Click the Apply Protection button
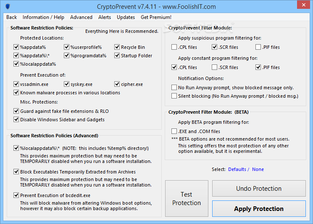The image size is (313, 224). [259, 208]
